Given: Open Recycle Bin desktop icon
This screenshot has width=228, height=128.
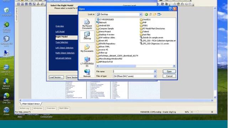Looking at the screenshot, I should click(x=6, y=12).
